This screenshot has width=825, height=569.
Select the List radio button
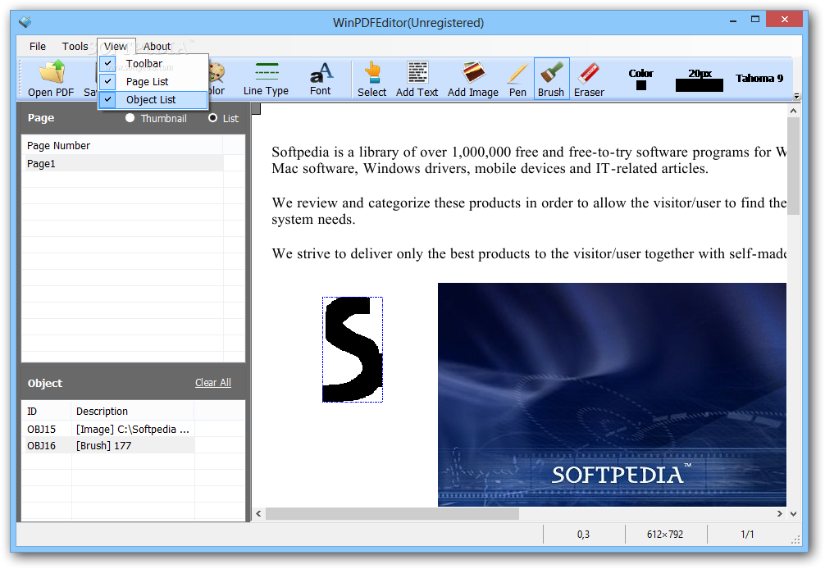coord(212,118)
